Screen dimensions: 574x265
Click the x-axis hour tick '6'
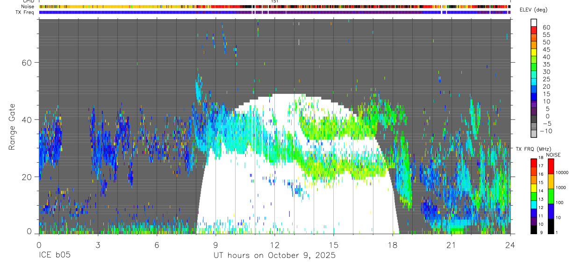pos(157,245)
